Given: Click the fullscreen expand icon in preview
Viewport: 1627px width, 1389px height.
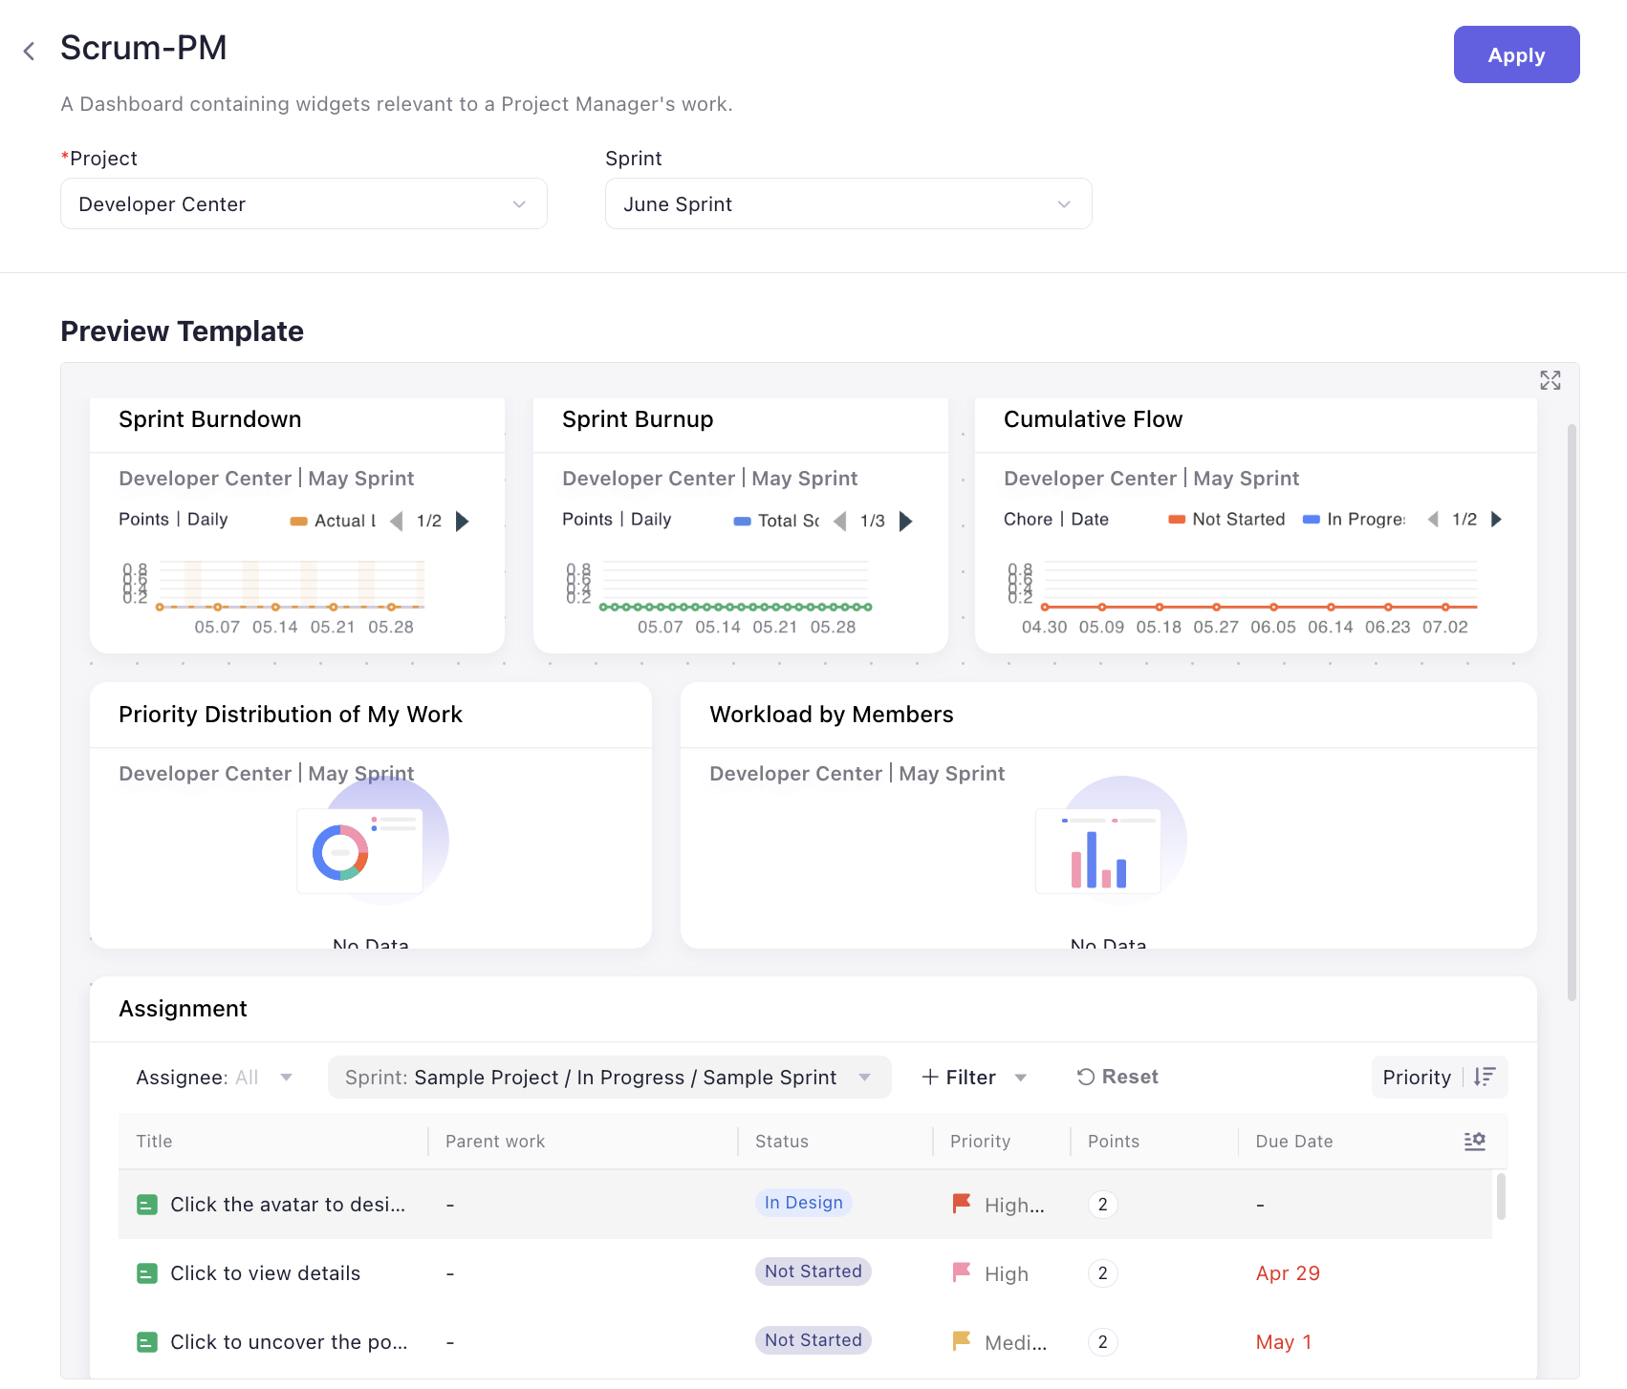Looking at the screenshot, I should point(1550,380).
